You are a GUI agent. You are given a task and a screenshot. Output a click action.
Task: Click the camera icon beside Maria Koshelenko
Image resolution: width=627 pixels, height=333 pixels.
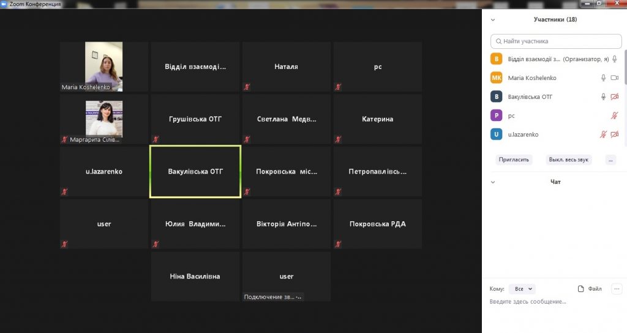615,78
